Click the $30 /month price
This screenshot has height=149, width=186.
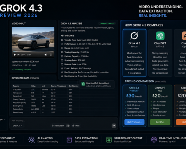[134, 96]
